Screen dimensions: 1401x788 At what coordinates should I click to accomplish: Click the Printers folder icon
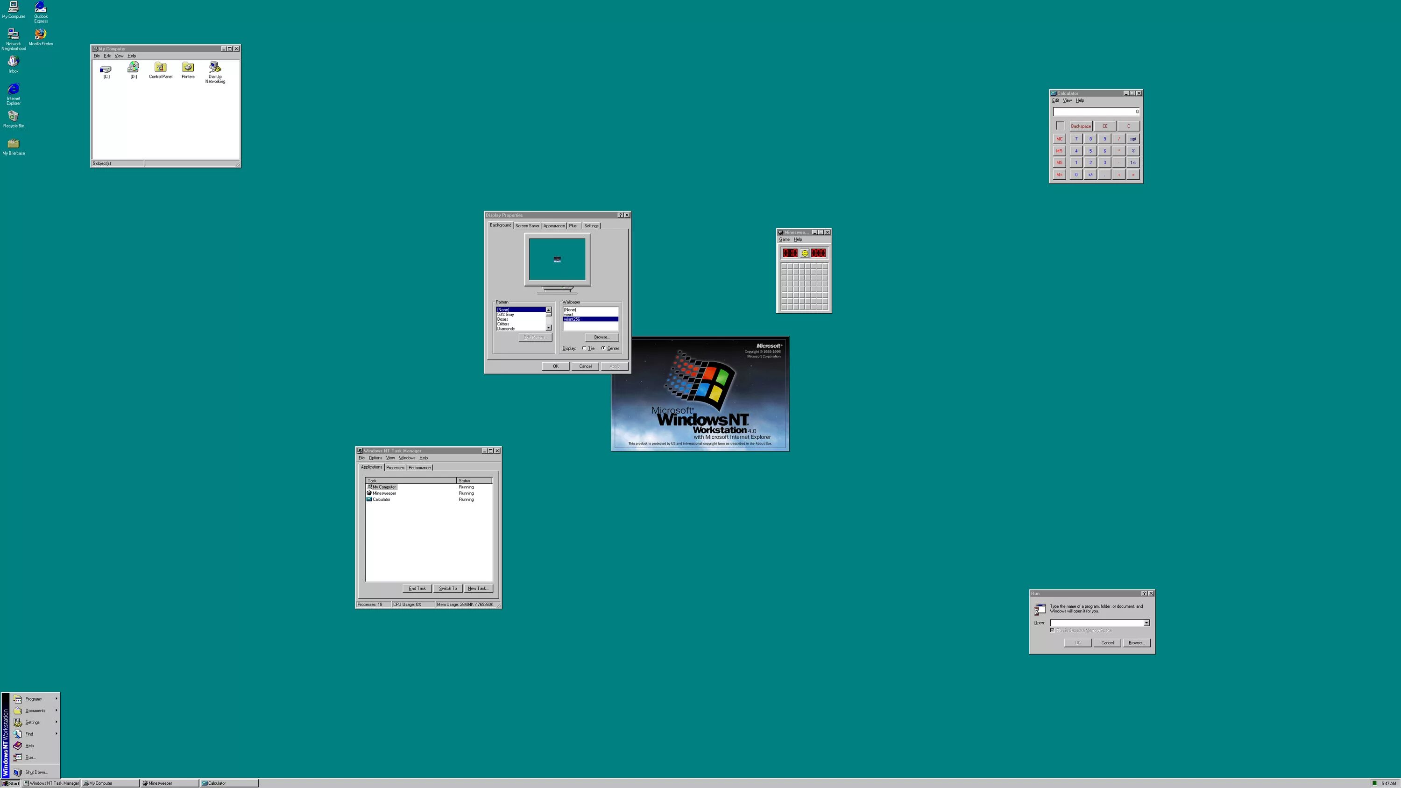tap(188, 67)
